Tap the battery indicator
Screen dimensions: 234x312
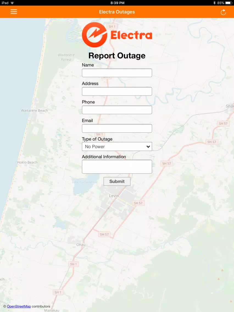[x=229, y=3]
